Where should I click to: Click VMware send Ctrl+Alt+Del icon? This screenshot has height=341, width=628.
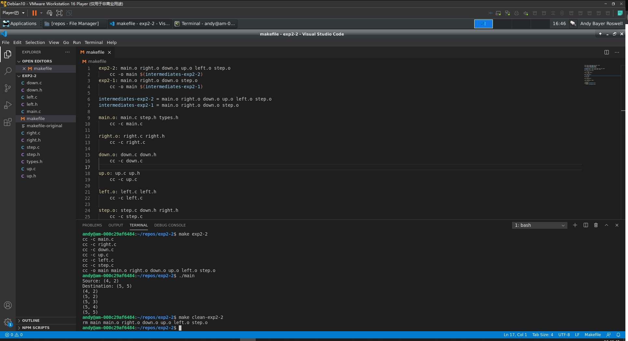coord(50,13)
